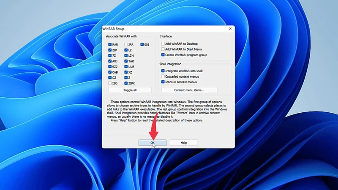This screenshot has height=190, width=338.
Task: Disable Integrate WinRAR into shell
Action: [163, 71]
